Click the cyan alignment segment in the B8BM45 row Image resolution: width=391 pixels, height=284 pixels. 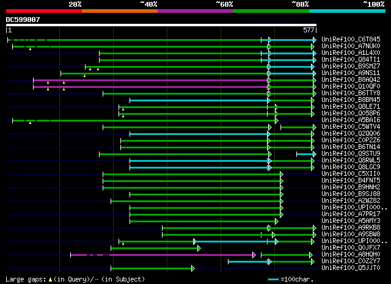click(x=200, y=101)
